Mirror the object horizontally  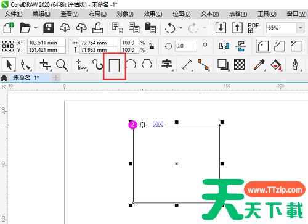[x=224, y=46]
